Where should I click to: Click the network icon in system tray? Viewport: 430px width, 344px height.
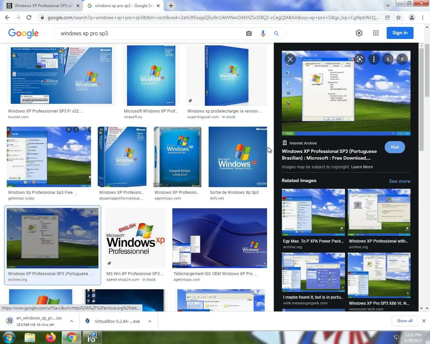click(x=396, y=337)
